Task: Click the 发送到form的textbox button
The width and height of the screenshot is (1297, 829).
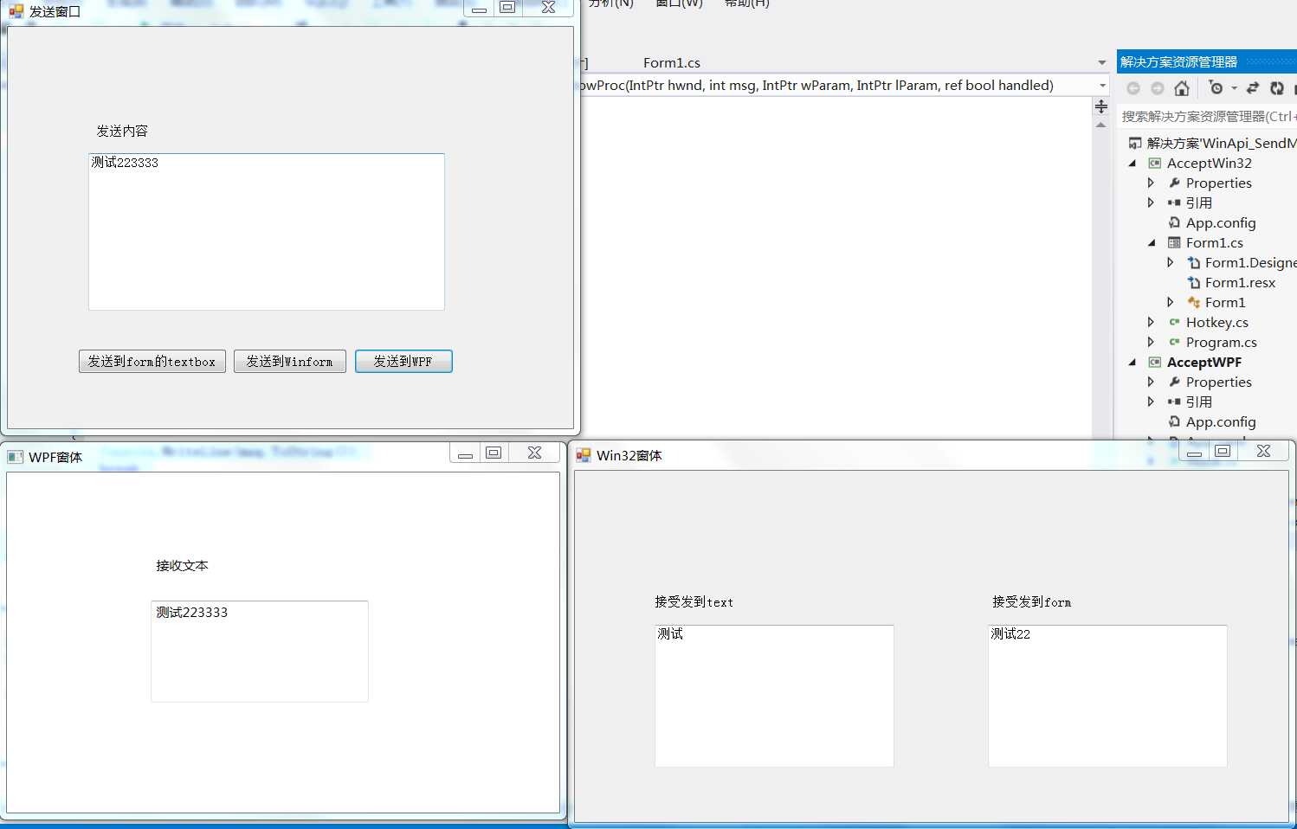Action: click(x=152, y=361)
